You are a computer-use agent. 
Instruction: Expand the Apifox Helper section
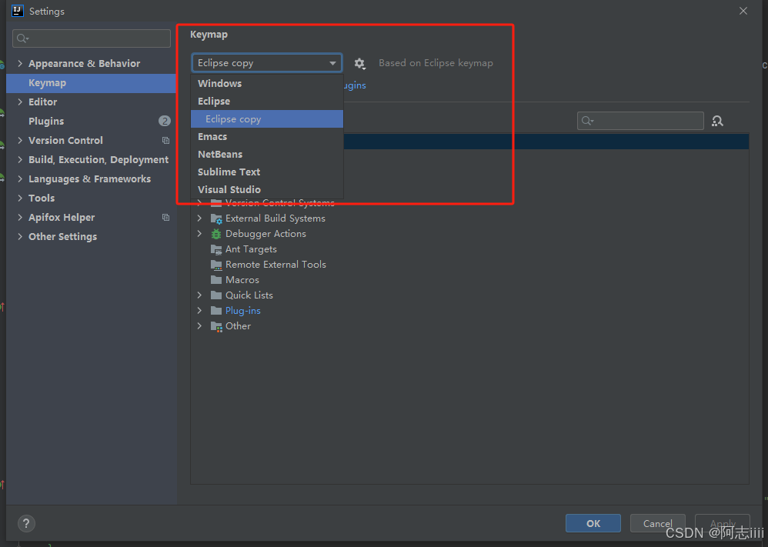click(20, 217)
